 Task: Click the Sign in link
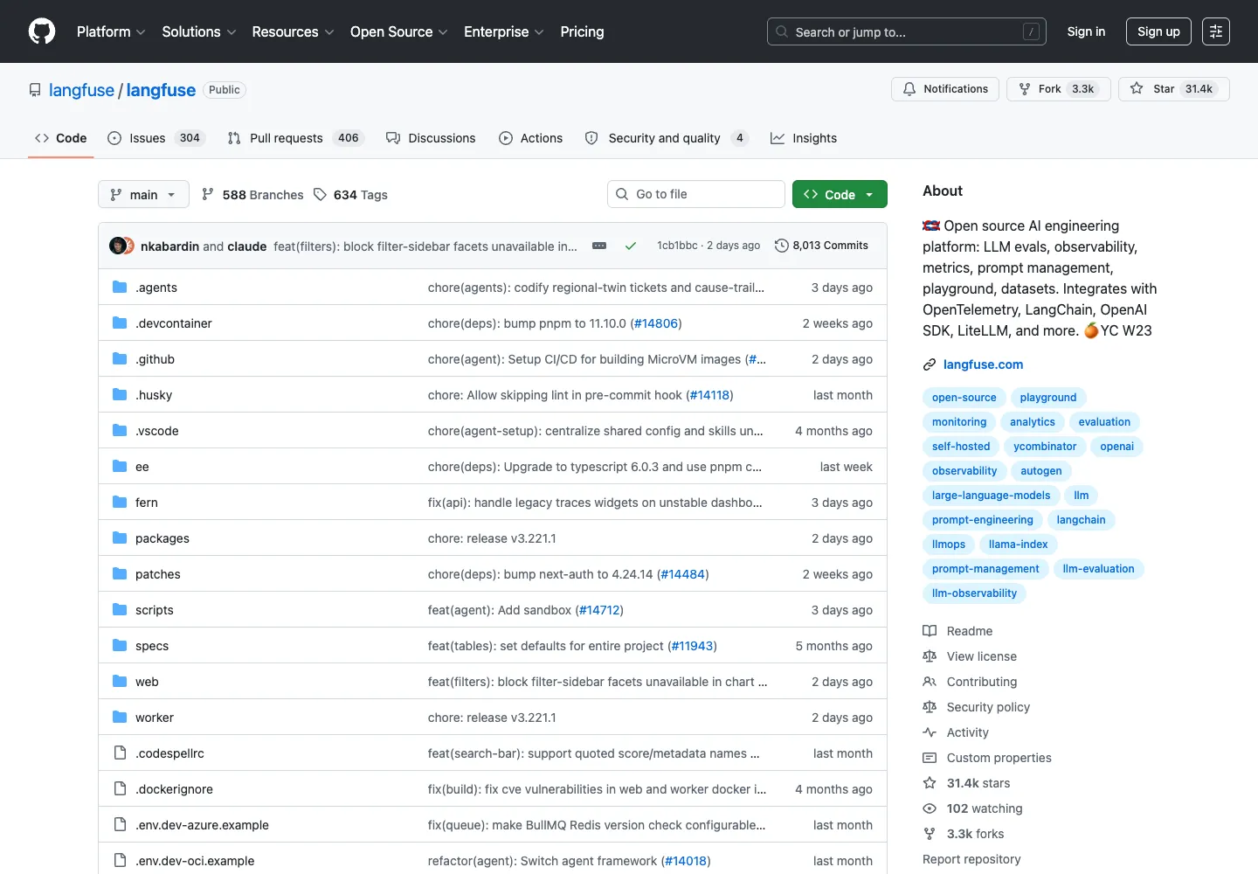[1086, 31]
